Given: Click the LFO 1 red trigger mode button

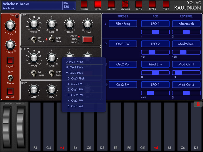Looking at the screenshot, I should [x=88, y=39].
